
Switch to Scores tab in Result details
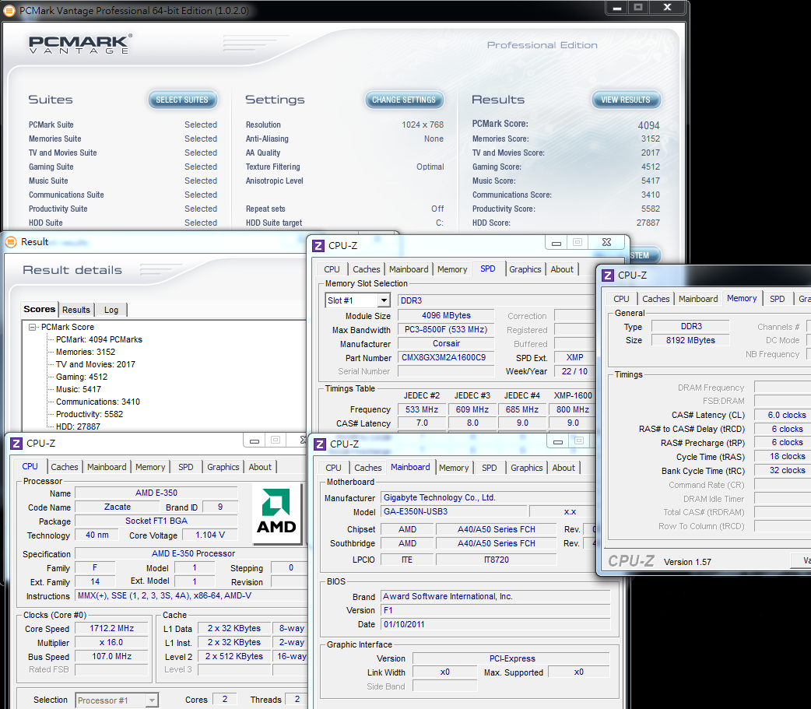[40, 309]
